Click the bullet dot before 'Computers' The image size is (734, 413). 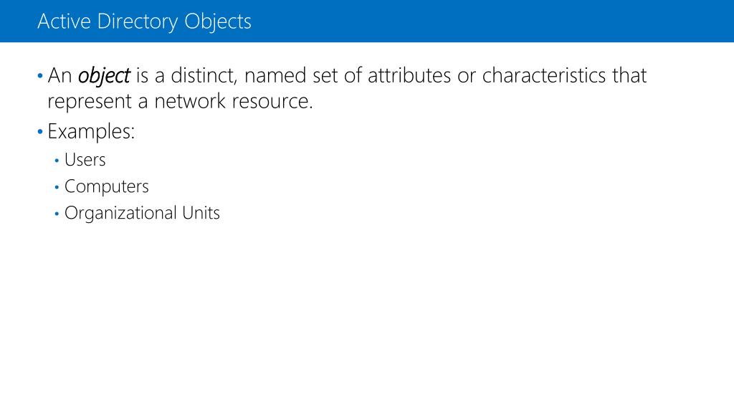(x=57, y=187)
